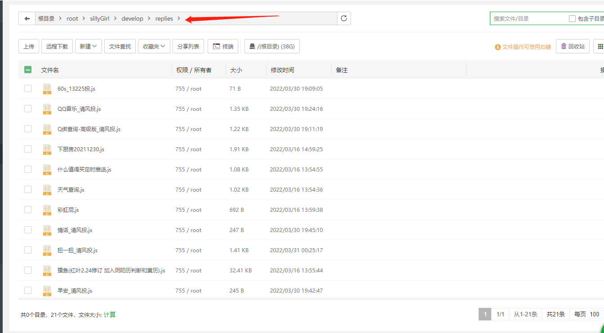This screenshot has width=604, height=333.
Task: Open the 回收站 recycle bin
Action: coord(573,46)
